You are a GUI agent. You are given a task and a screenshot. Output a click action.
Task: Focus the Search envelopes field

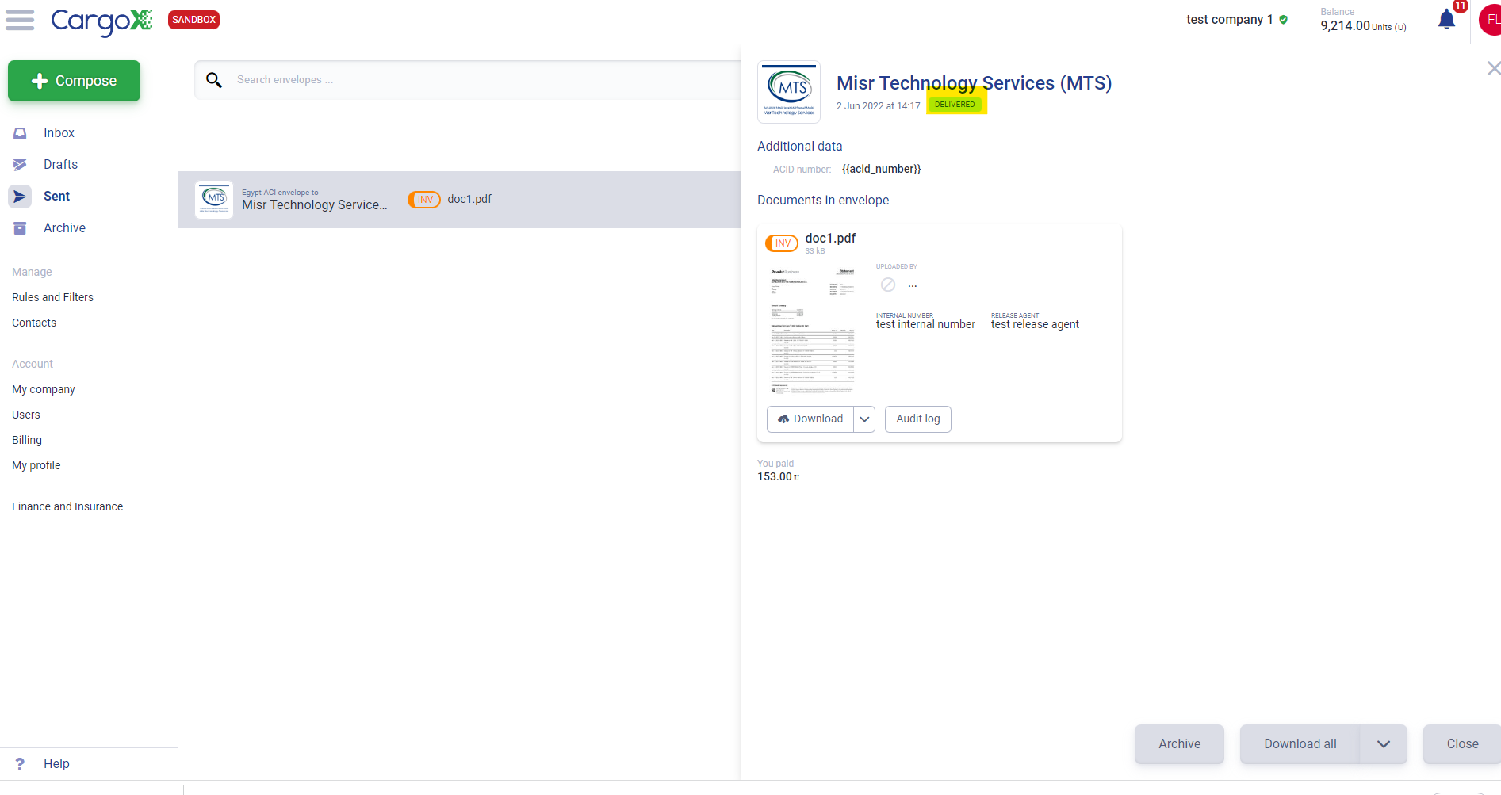coord(476,80)
